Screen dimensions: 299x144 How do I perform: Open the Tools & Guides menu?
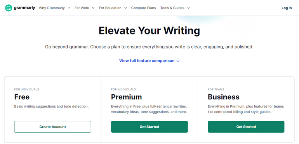(172, 8)
